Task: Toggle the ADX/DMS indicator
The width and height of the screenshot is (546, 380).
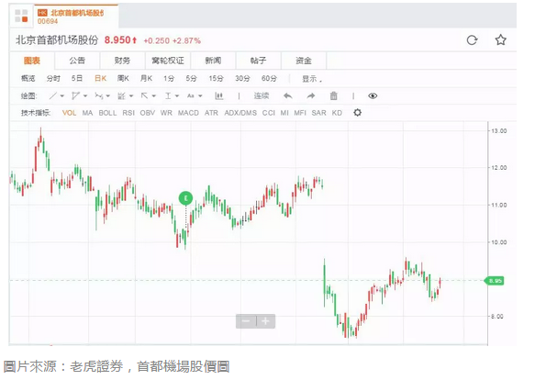Action: [x=240, y=113]
